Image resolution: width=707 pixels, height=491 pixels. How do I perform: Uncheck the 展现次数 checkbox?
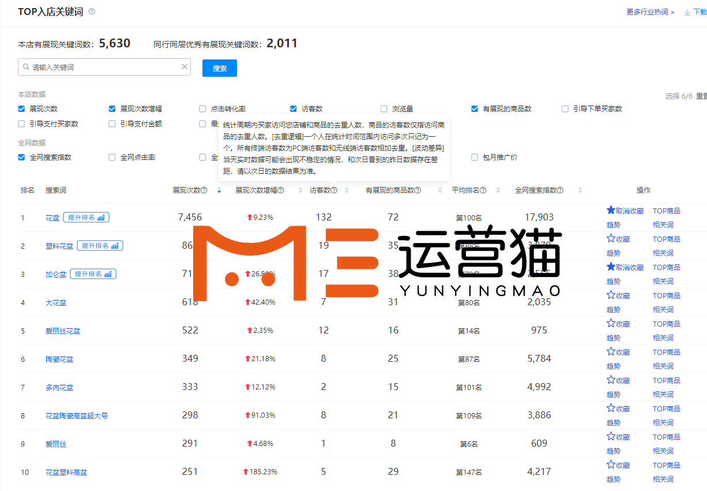(x=21, y=108)
